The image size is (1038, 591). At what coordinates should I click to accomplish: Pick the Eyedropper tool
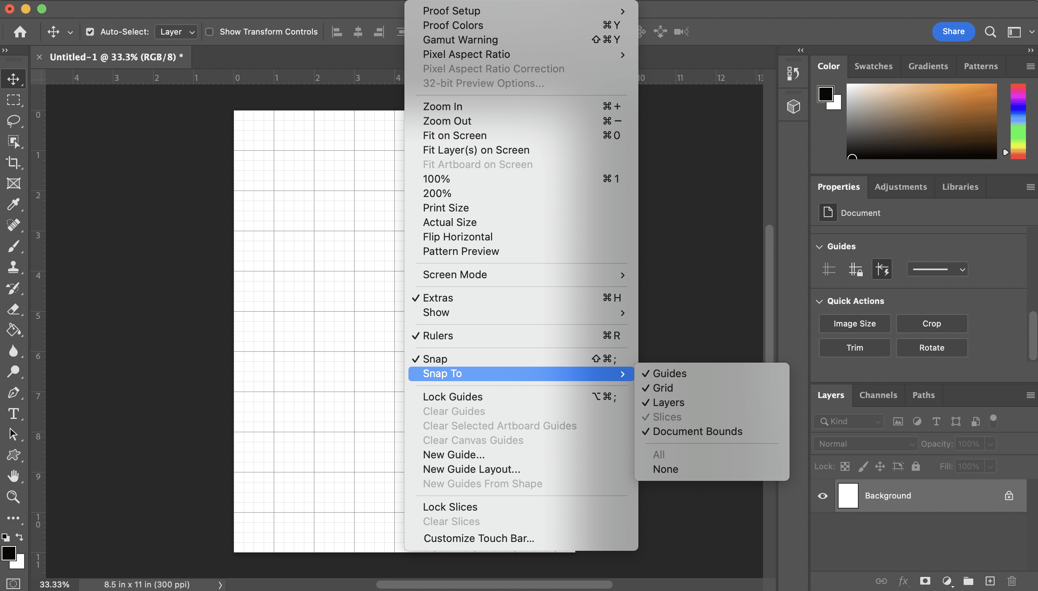[13, 205]
